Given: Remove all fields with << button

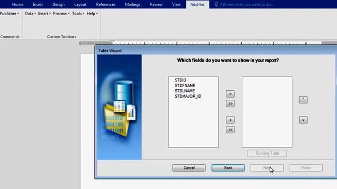Looking at the screenshot, I should [230, 130].
